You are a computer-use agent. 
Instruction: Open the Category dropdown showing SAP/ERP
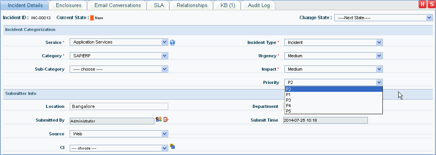[x=119, y=56]
